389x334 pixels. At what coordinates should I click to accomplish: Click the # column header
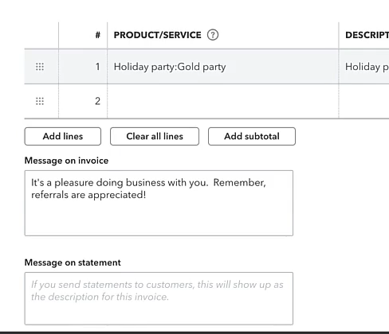[x=98, y=35]
